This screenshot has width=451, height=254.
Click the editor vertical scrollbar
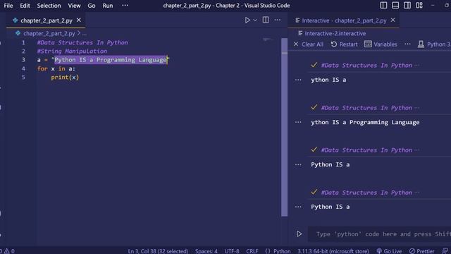pos(285,127)
